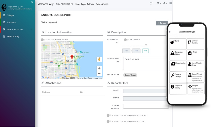The width and height of the screenshot is (215, 127).
Task: Click the Navy Pier map marker
Action: (81, 52)
